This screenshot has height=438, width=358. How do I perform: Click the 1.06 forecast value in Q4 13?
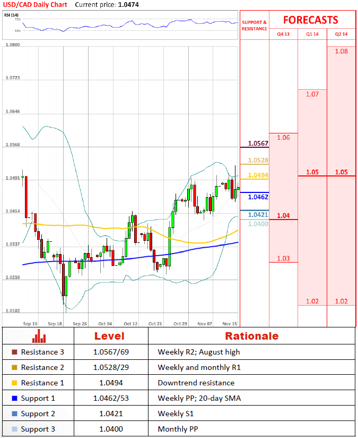click(x=283, y=138)
